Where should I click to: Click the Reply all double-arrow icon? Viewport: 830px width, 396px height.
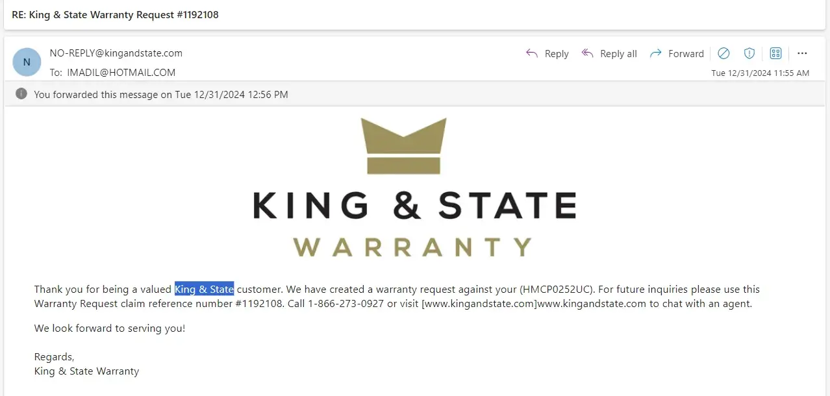point(588,53)
